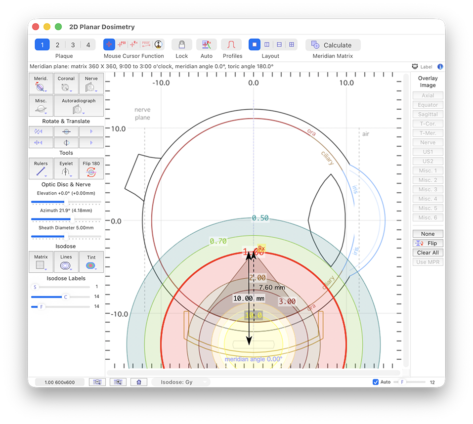
Task: Click the zoom out magnifier icon
Action: 97,382
